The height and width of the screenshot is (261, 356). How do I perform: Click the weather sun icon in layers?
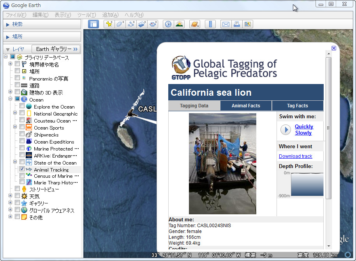coord(24,196)
